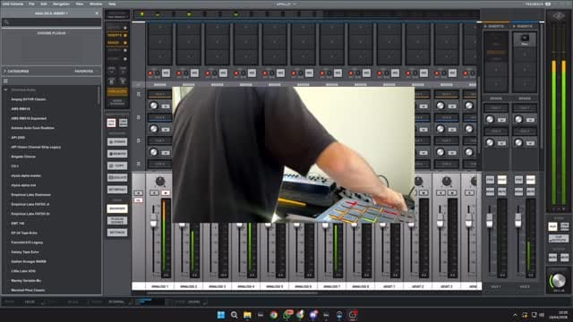573x322 pixels.
Task: Click the ANALOG 4 channel label
Action: pos(246,286)
